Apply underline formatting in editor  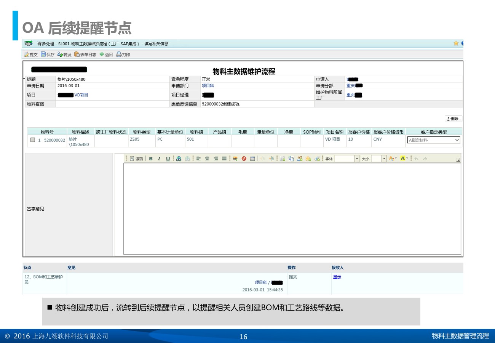point(168,159)
